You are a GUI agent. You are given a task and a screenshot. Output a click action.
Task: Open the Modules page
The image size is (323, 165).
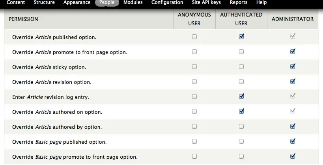coord(133,2)
